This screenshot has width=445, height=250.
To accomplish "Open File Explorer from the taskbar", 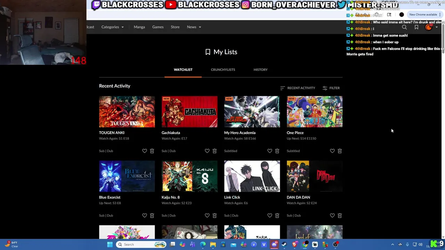I will pos(213,244).
